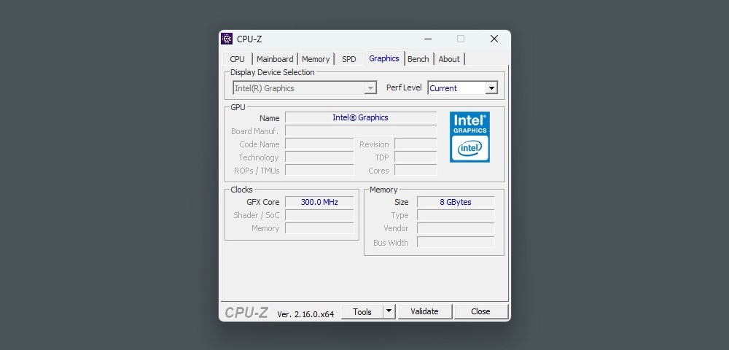Show the About tab
Screen dimensions: 729x350
point(449,59)
